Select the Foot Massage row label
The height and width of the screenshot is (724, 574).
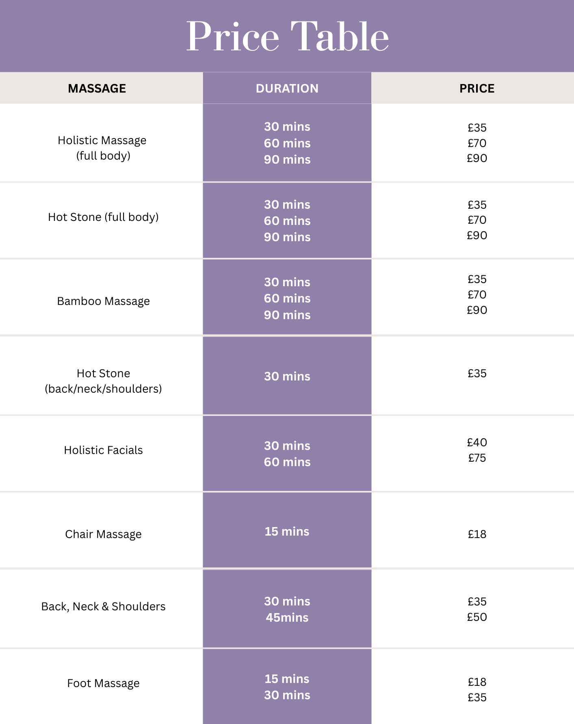[103, 683]
